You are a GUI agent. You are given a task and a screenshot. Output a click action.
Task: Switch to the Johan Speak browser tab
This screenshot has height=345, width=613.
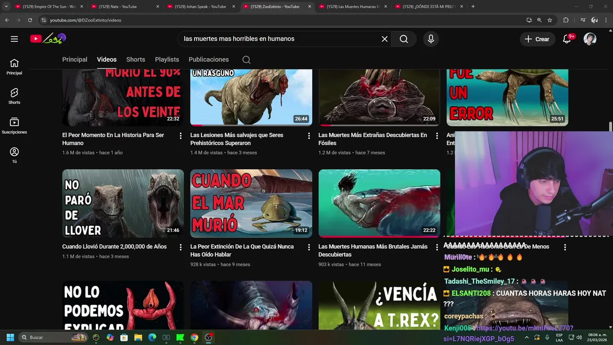point(200,7)
